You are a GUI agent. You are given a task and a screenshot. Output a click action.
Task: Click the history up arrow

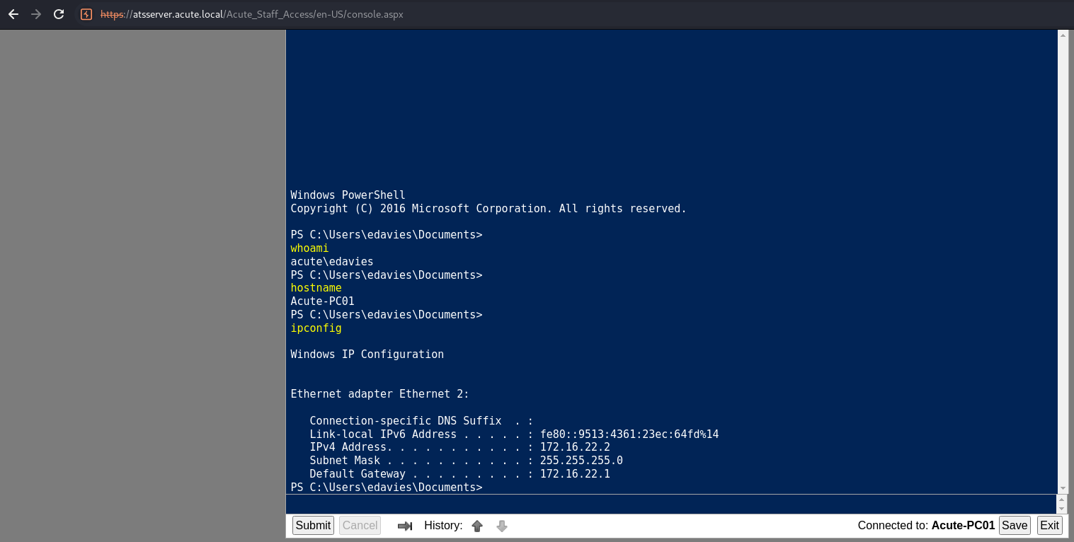pos(477,526)
